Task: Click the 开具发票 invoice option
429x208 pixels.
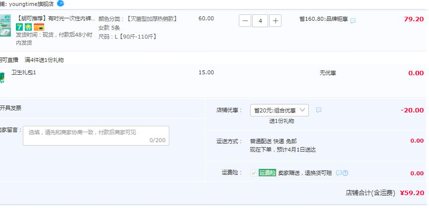Action: pyautogui.click(x=10, y=108)
